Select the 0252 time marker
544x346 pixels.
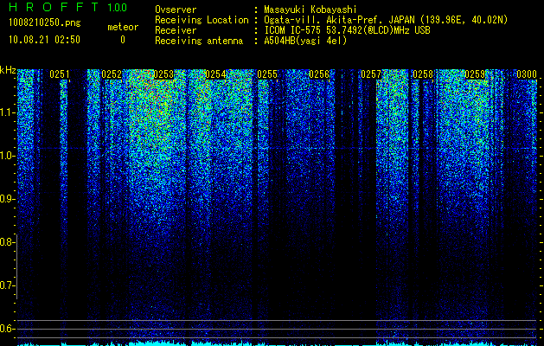click(x=112, y=74)
